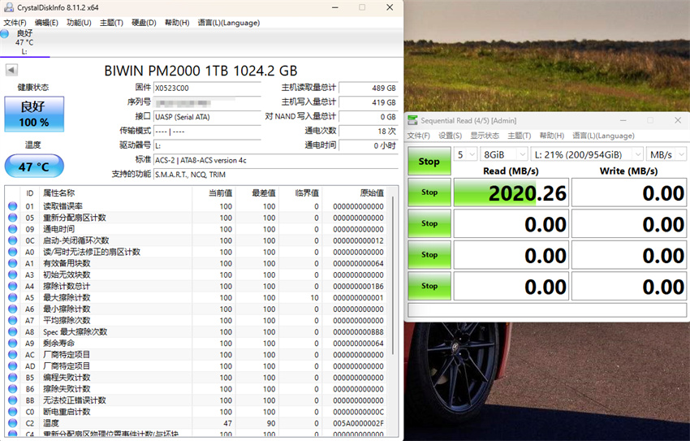The width and height of the screenshot is (690, 441).
Task: Open the 主题(T) menu in CrystalDiskInfo
Action: [111, 23]
